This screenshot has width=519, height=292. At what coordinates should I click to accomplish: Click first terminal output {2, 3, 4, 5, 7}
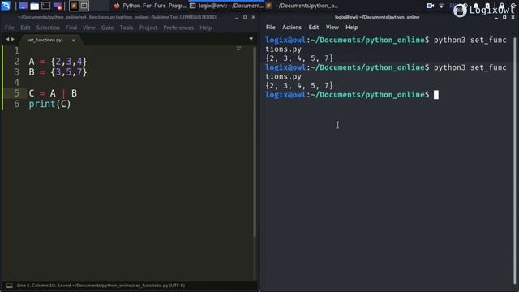coord(299,58)
